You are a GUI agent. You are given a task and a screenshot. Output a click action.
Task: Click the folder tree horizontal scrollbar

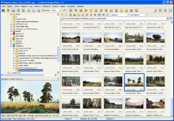(23, 75)
